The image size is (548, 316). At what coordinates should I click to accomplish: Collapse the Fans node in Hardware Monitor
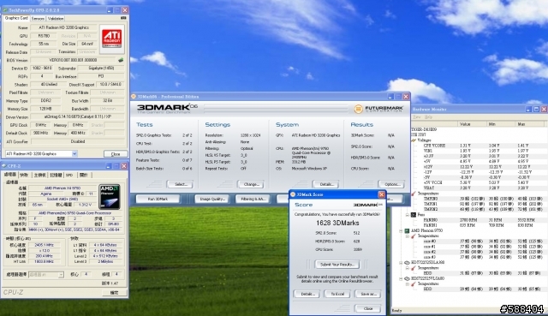pos(408,215)
